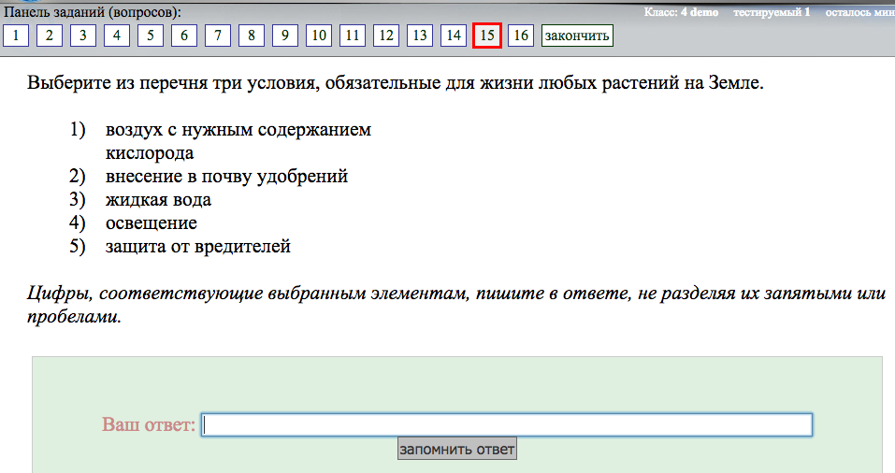The width and height of the screenshot is (895, 473).
Task: Click option 'внесение в почву удобрений'
Action: click(x=226, y=177)
